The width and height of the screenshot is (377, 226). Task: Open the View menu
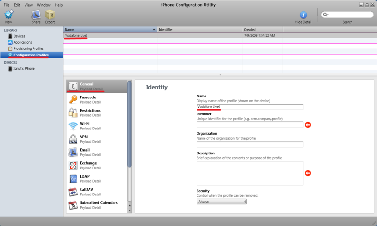28,5
